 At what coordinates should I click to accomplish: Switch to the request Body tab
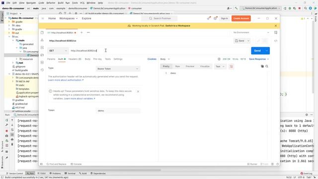(87, 59)
